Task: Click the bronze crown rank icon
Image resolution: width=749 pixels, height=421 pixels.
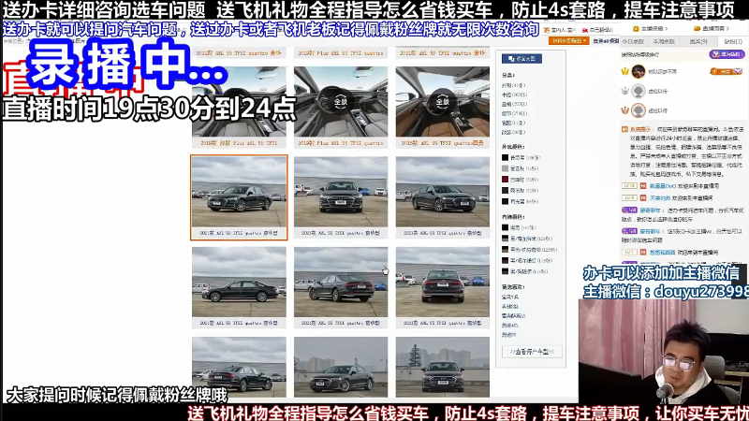Action: (624, 110)
